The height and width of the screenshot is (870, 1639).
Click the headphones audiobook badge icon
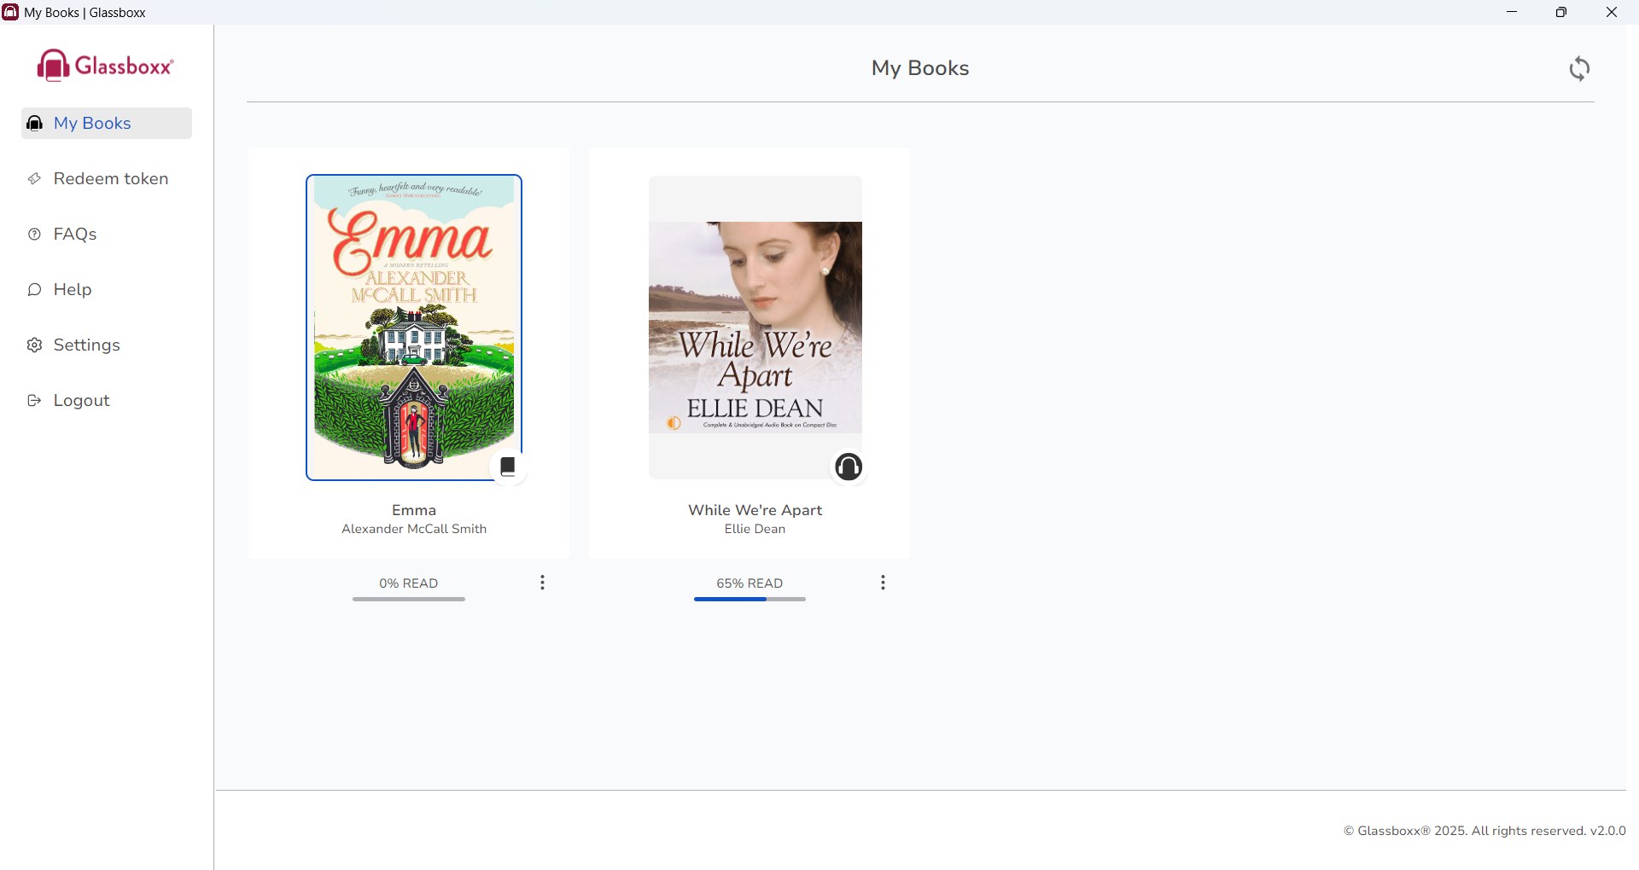[848, 467]
